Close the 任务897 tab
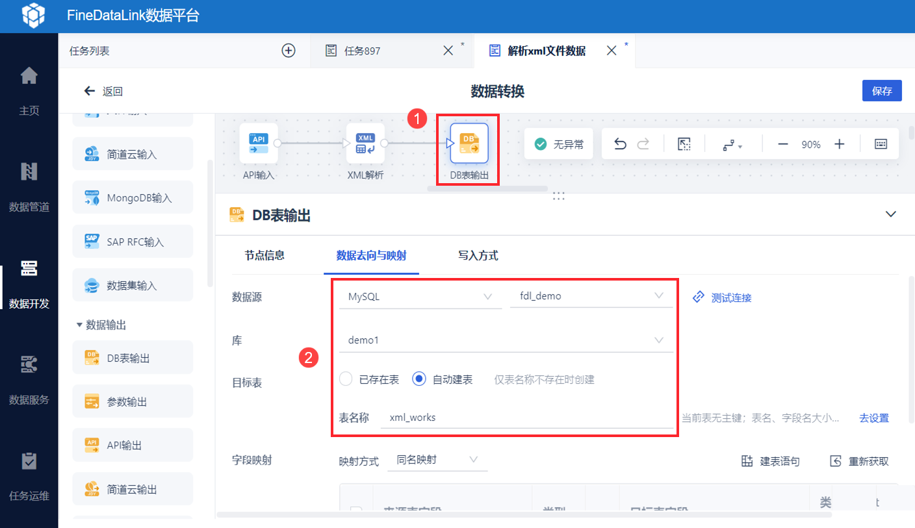 pyautogui.click(x=448, y=51)
